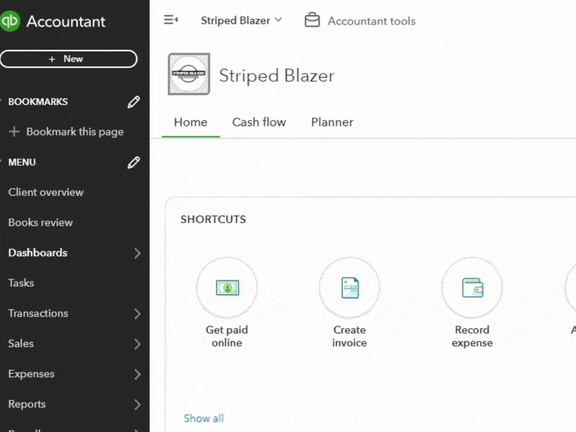
Task: Click the Record expense shortcut icon
Action: point(472,287)
